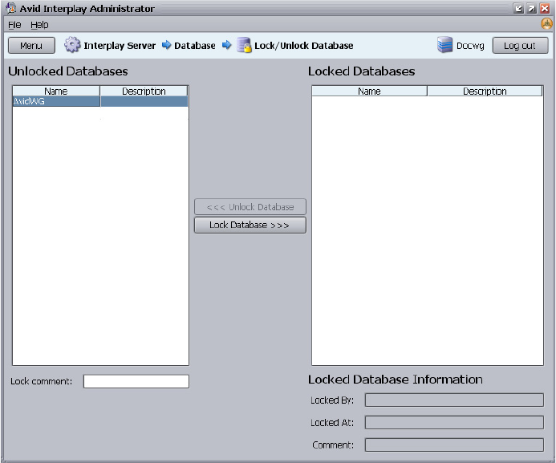Click the <<< Unlock Database button
The height and width of the screenshot is (463, 556).
tap(250, 207)
